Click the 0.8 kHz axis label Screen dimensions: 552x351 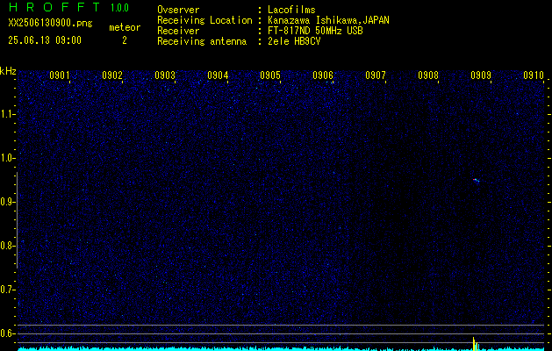(7, 246)
